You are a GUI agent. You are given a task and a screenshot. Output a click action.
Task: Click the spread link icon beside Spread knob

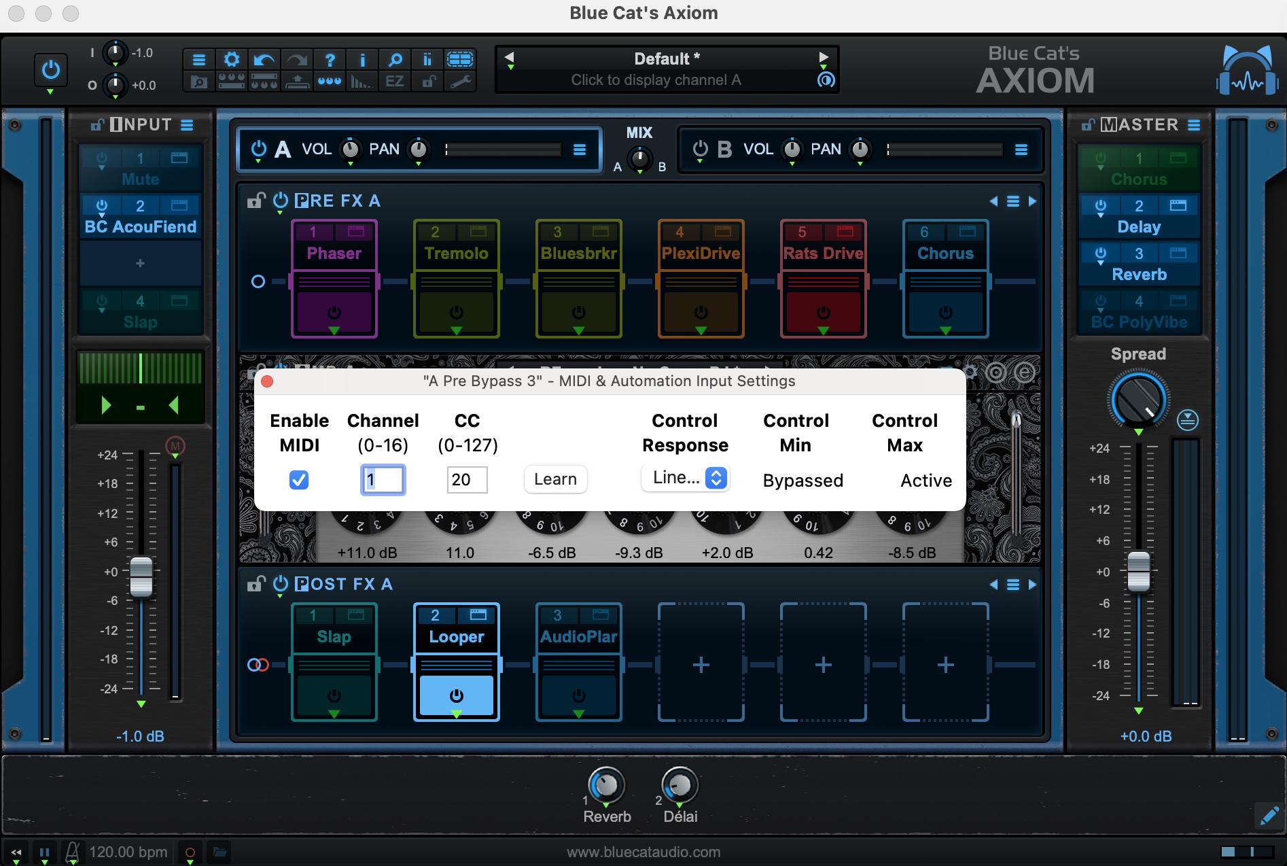[x=1188, y=419]
